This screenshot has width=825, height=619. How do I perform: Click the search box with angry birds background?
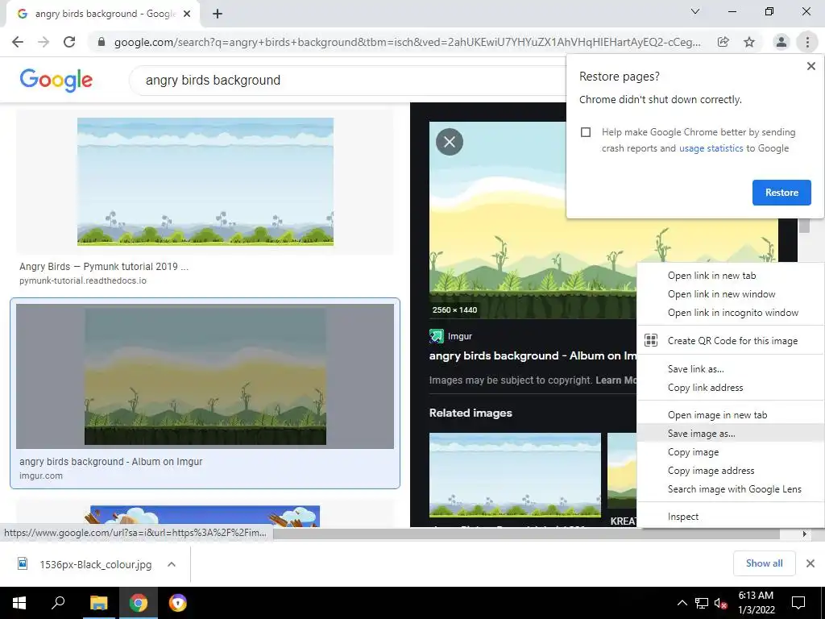(347, 80)
